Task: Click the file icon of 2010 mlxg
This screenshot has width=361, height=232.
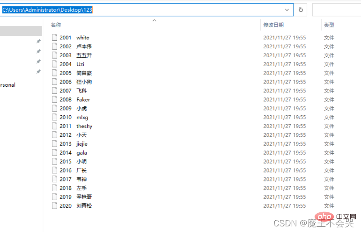Action: 55,117
